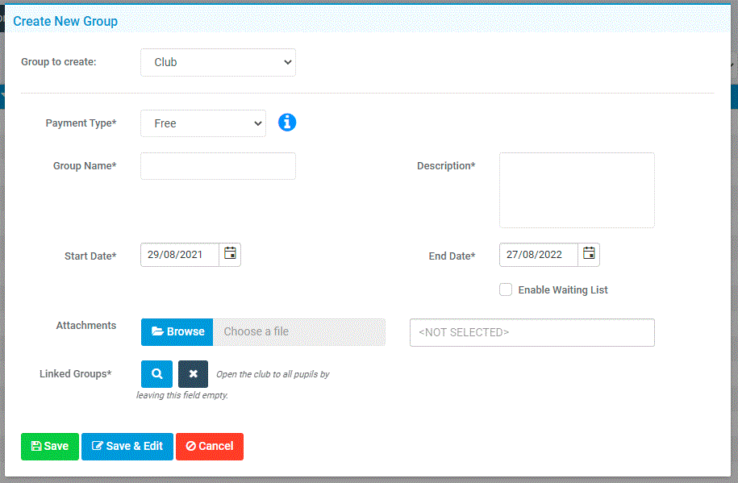Clear linked groups with X button
Image resolution: width=738 pixels, height=483 pixels.
coord(193,374)
